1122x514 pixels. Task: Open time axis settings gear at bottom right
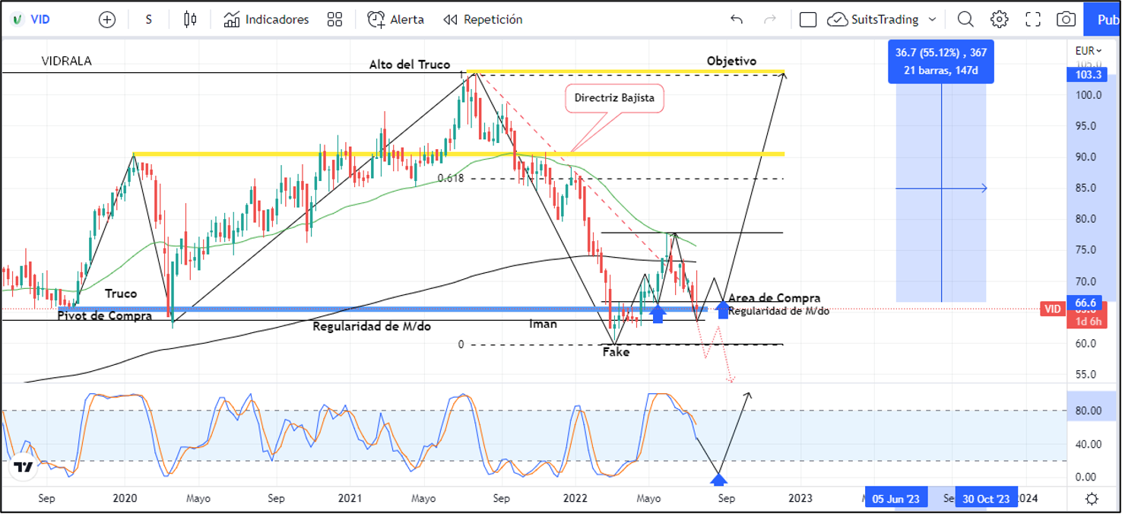[1092, 499]
